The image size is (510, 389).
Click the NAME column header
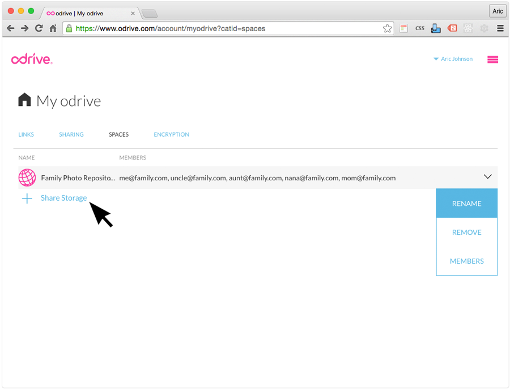tap(26, 158)
